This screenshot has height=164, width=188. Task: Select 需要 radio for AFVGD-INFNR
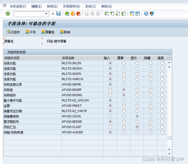(124, 85)
